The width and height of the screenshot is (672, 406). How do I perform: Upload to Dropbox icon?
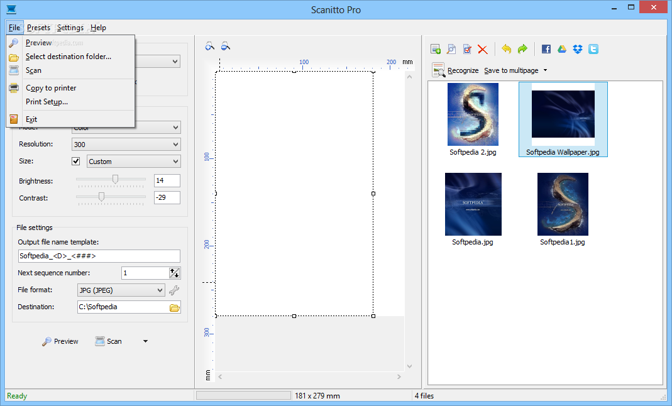coord(578,49)
